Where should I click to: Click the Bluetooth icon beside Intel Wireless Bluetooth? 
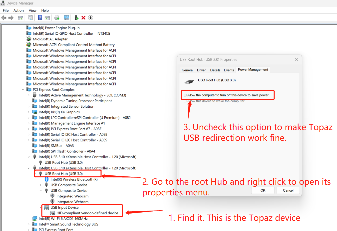[46, 179]
